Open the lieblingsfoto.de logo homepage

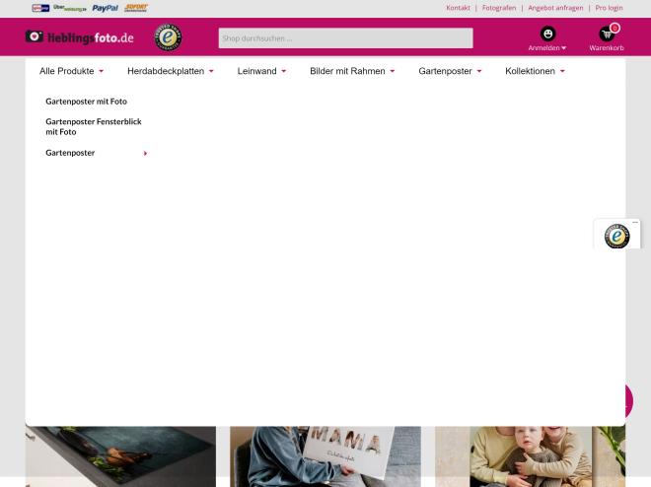(x=80, y=37)
